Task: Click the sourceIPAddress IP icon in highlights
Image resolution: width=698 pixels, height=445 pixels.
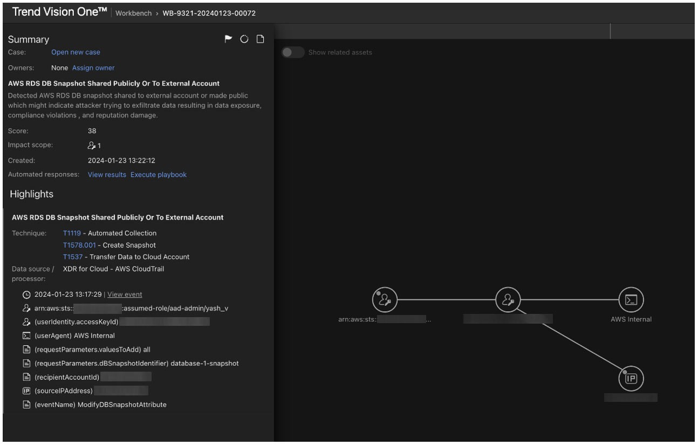Action: coord(26,391)
